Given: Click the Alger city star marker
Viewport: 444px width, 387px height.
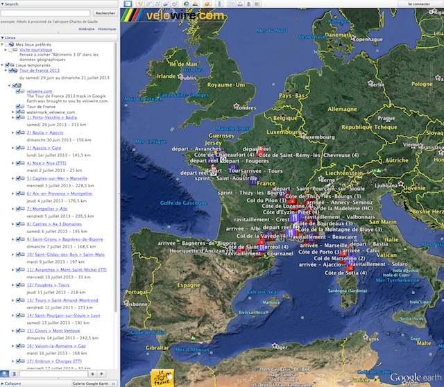Looking at the screenshot, I should pos(275,345).
